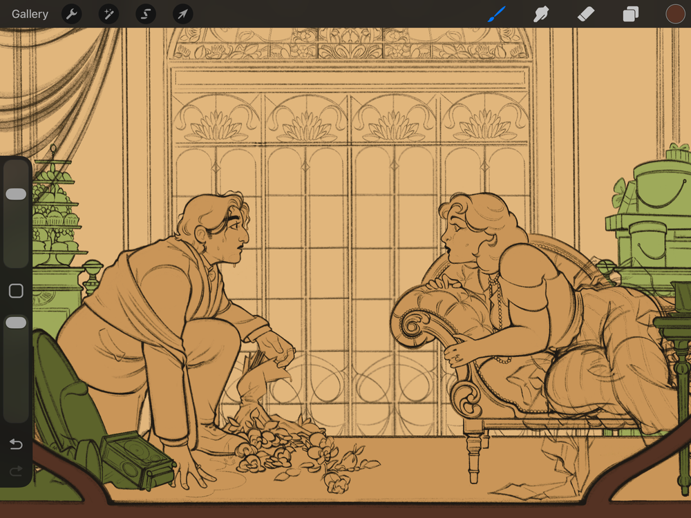The image size is (691, 518).
Task: Activate the Selection tool
Action: pos(145,14)
